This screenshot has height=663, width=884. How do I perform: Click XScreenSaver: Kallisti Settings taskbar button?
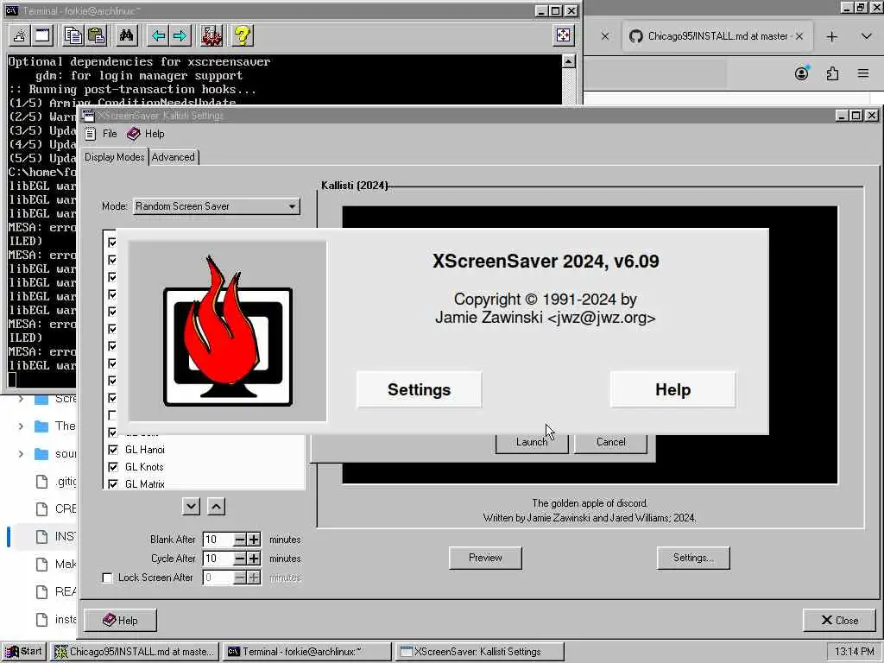coord(479,651)
